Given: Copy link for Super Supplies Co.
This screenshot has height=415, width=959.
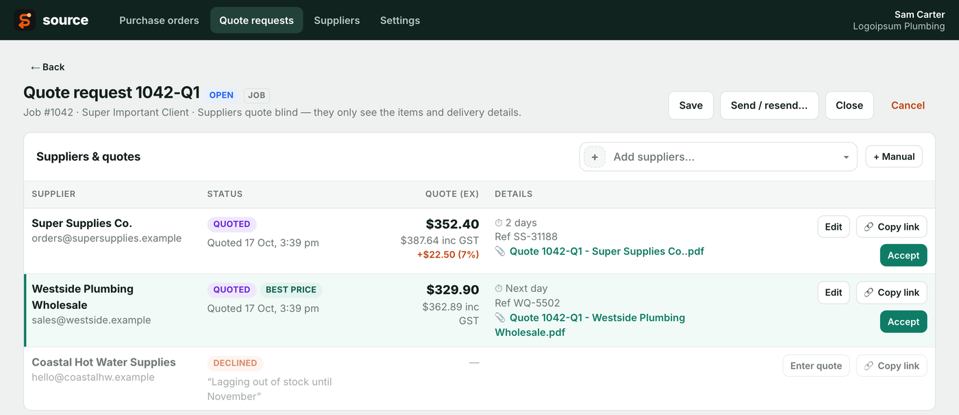Looking at the screenshot, I should click(x=891, y=227).
